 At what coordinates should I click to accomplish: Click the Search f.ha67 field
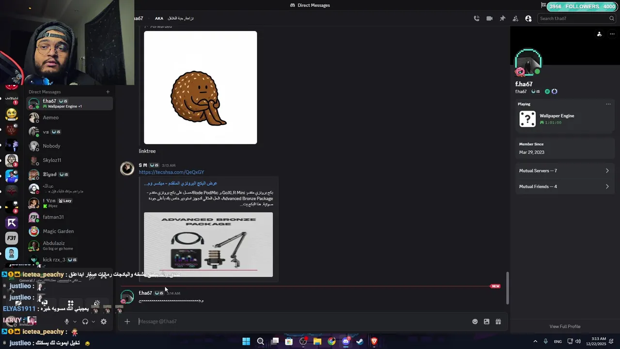click(576, 18)
